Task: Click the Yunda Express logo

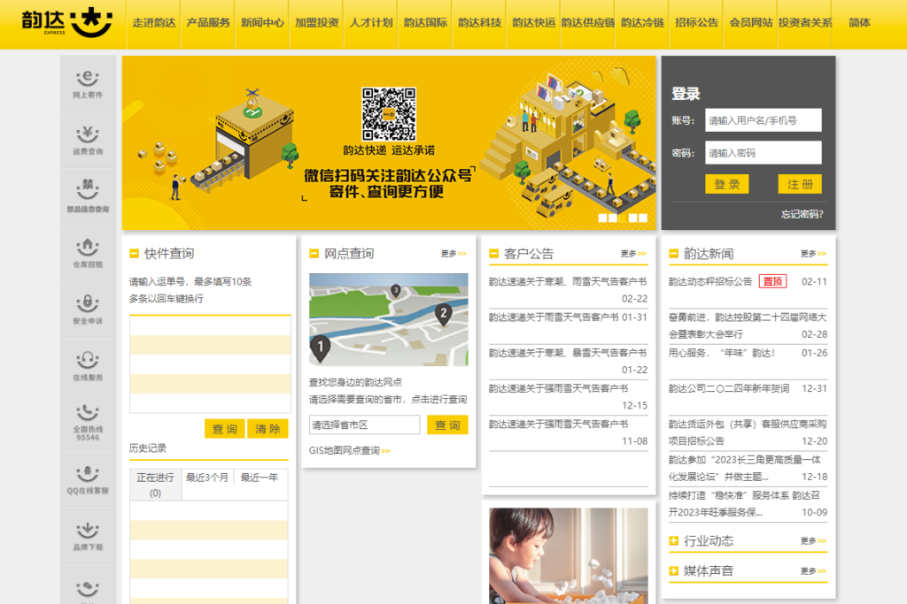Action: tap(66, 22)
